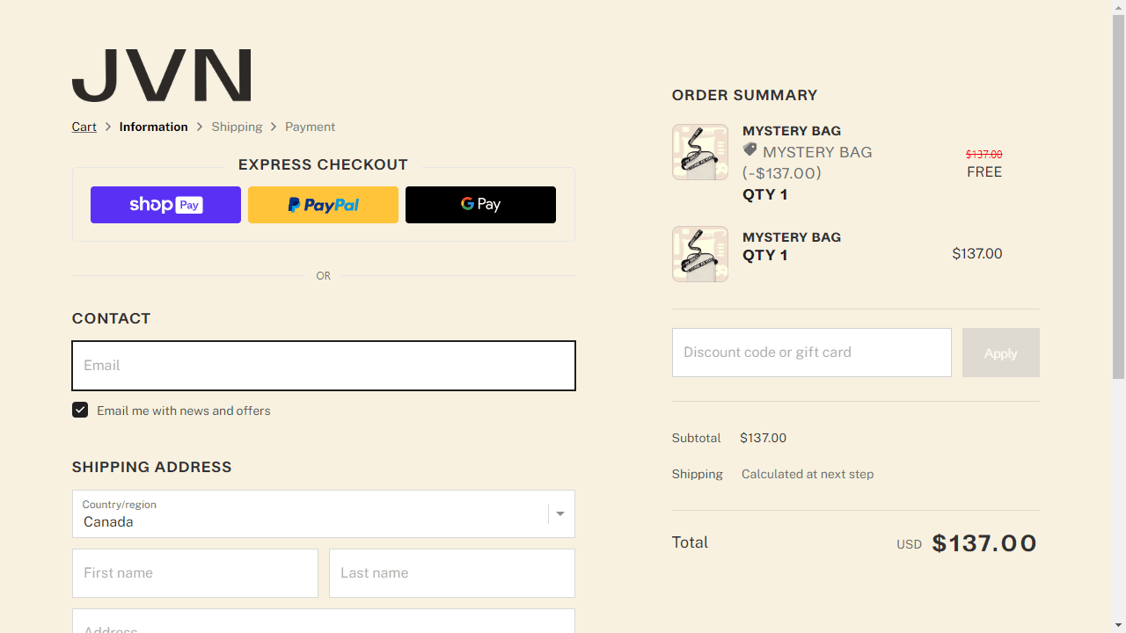
Task: Click the First name field
Action: pos(195,573)
